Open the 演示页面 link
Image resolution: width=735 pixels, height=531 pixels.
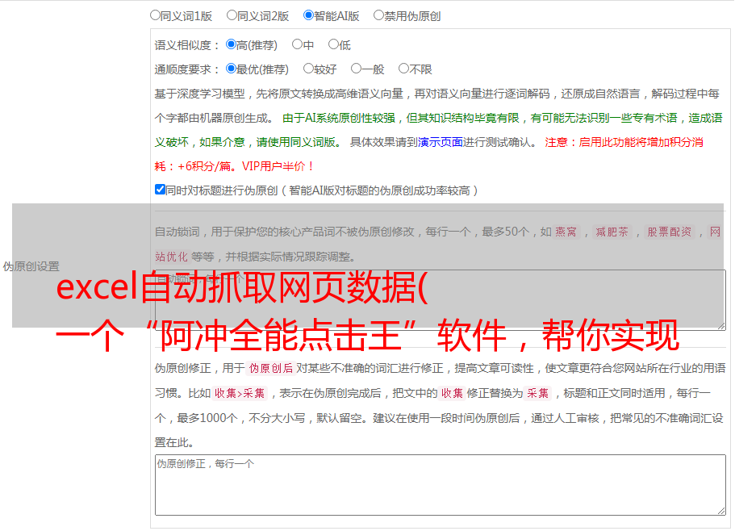441,142
